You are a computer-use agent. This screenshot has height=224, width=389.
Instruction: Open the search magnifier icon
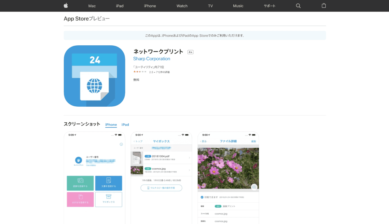(298, 6)
